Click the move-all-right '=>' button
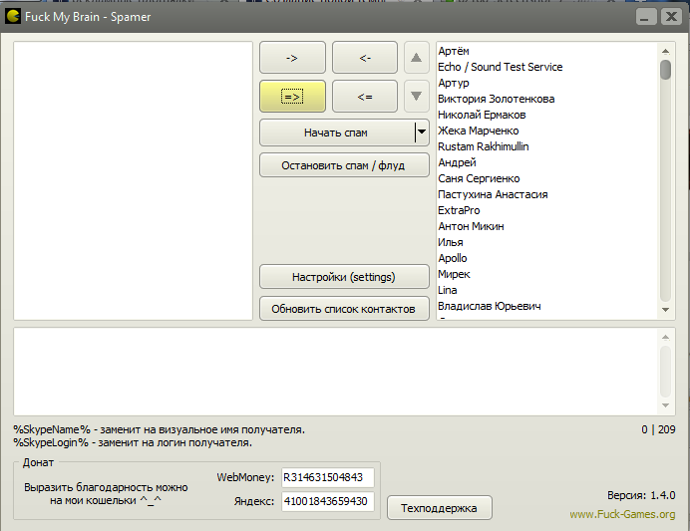The width and height of the screenshot is (690, 531). 292,97
